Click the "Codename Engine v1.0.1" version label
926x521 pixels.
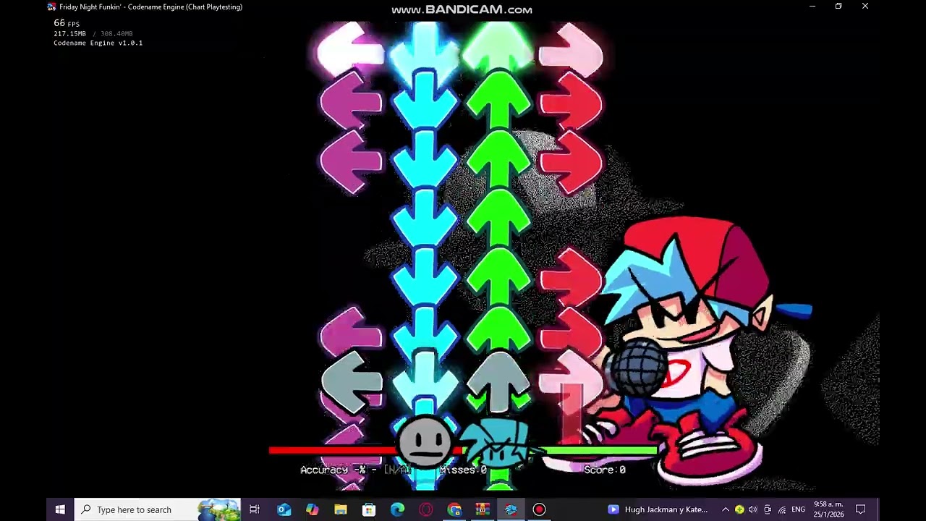point(98,43)
